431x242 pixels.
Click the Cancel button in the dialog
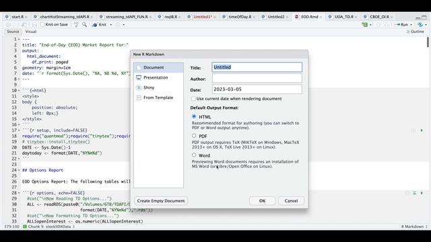[291, 201]
